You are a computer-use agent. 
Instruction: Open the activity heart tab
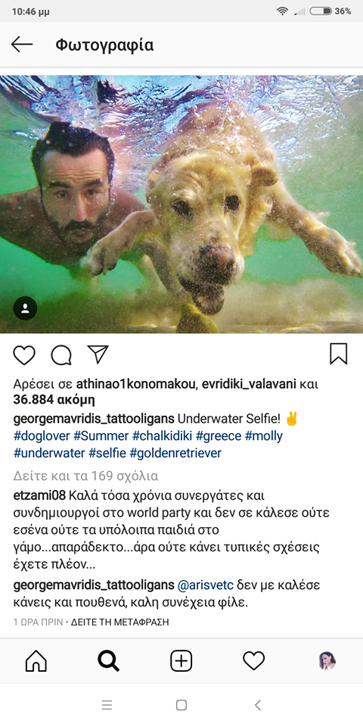pyautogui.click(x=254, y=660)
